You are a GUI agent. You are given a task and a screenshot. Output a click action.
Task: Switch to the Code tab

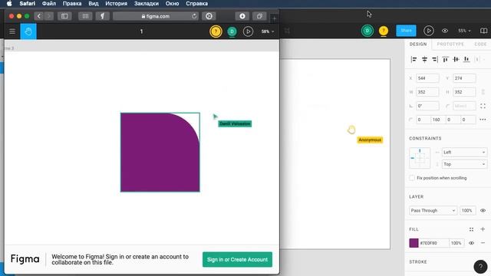tap(480, 44)
